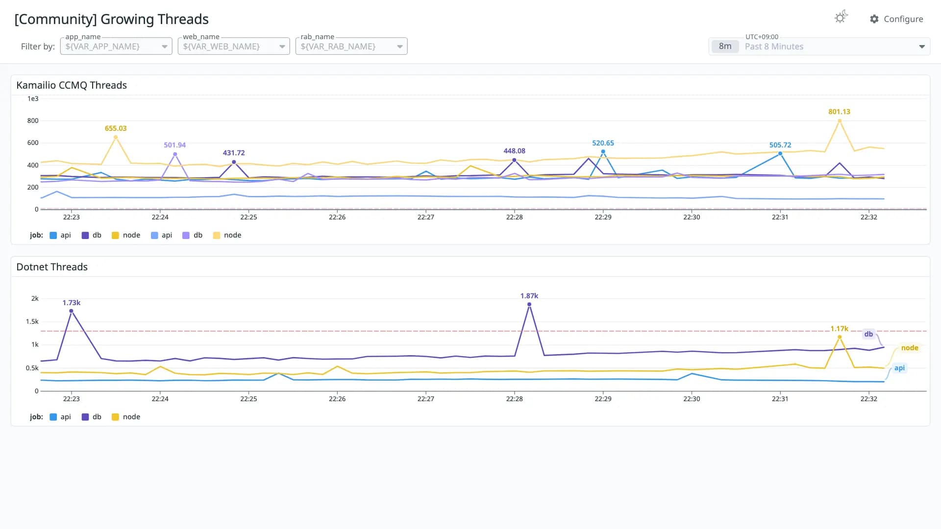Click the 655.03 peak marker
Image resolution: width=941 pixels, height=529 pixels.
tap(116, 137)
